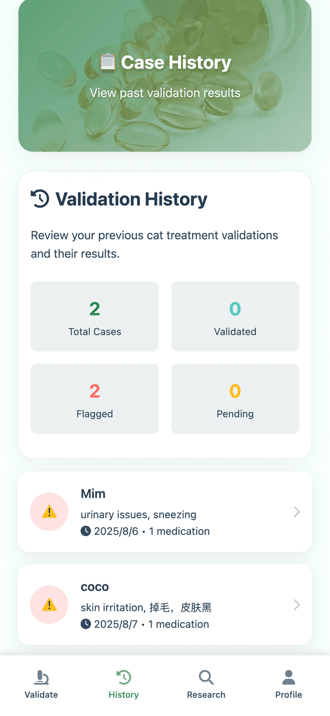Image resolution: width=330 pixels, height=716 pixels.
Task: Click the History clock icon in bottom navigation
Action: (x=124, y=677)
